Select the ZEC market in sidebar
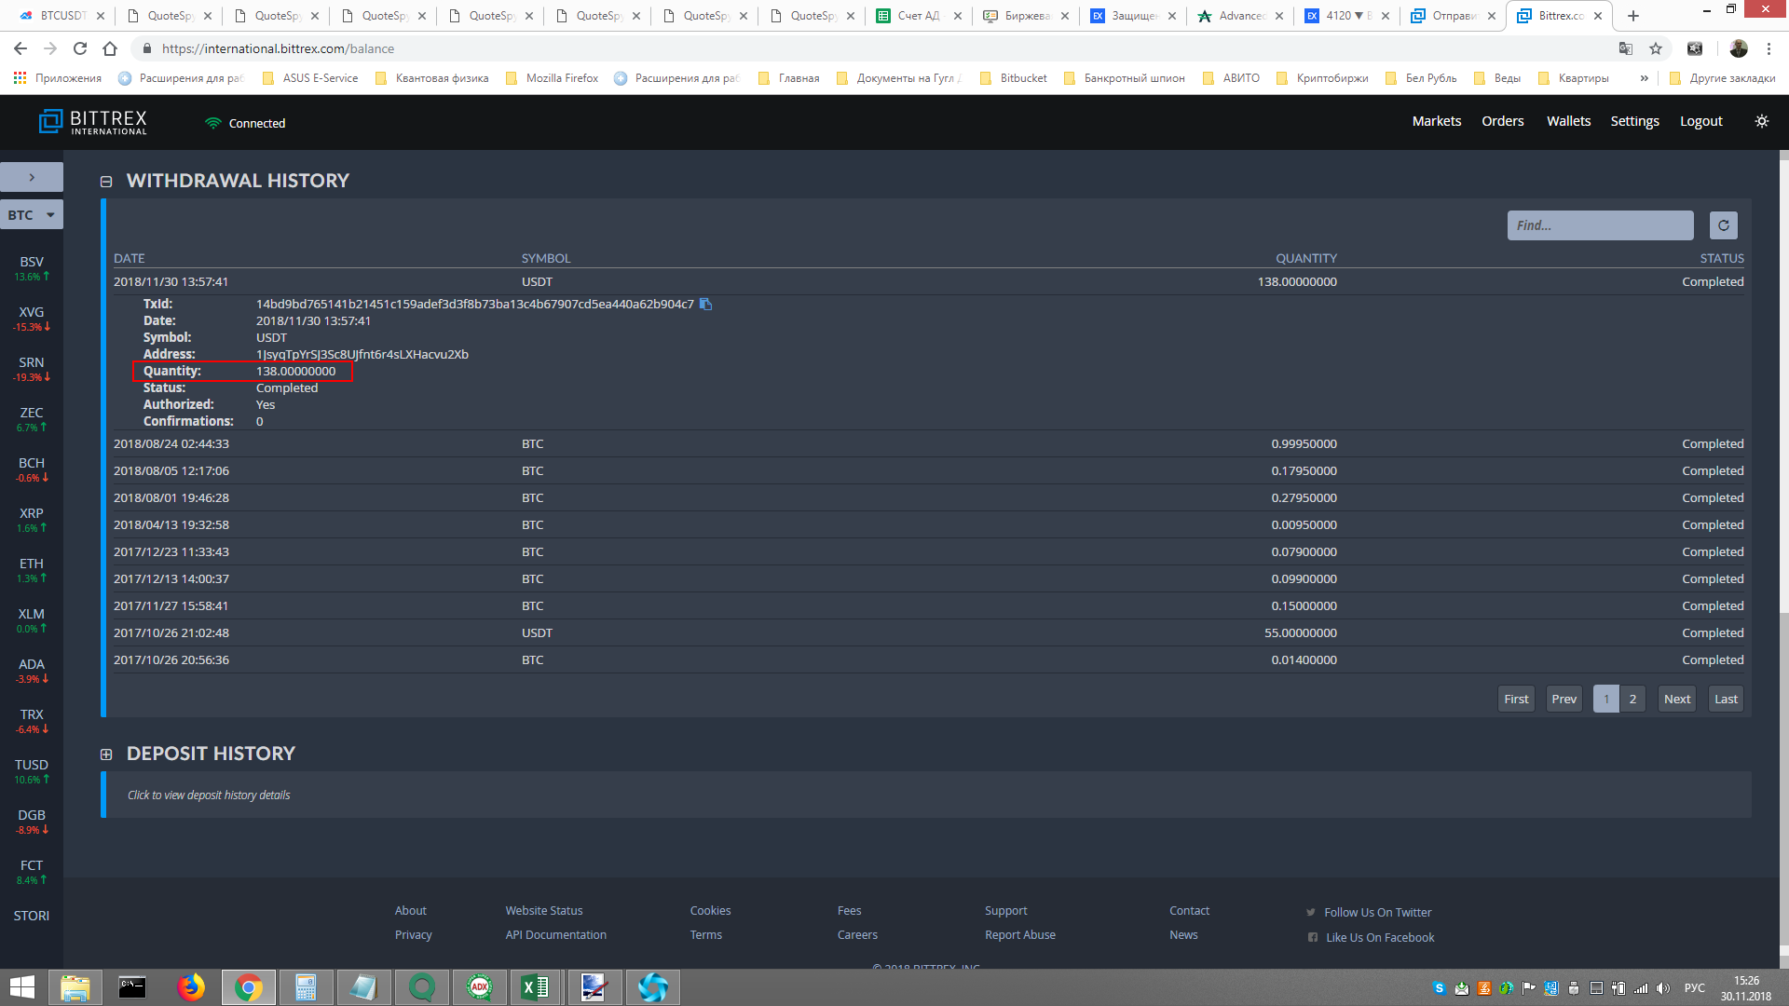 tap(32, 419)
